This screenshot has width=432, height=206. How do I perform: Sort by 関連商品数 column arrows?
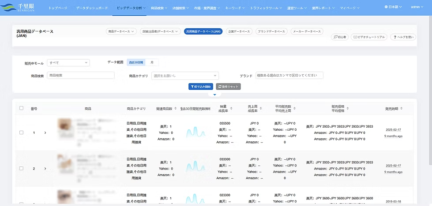coord(176,108)
